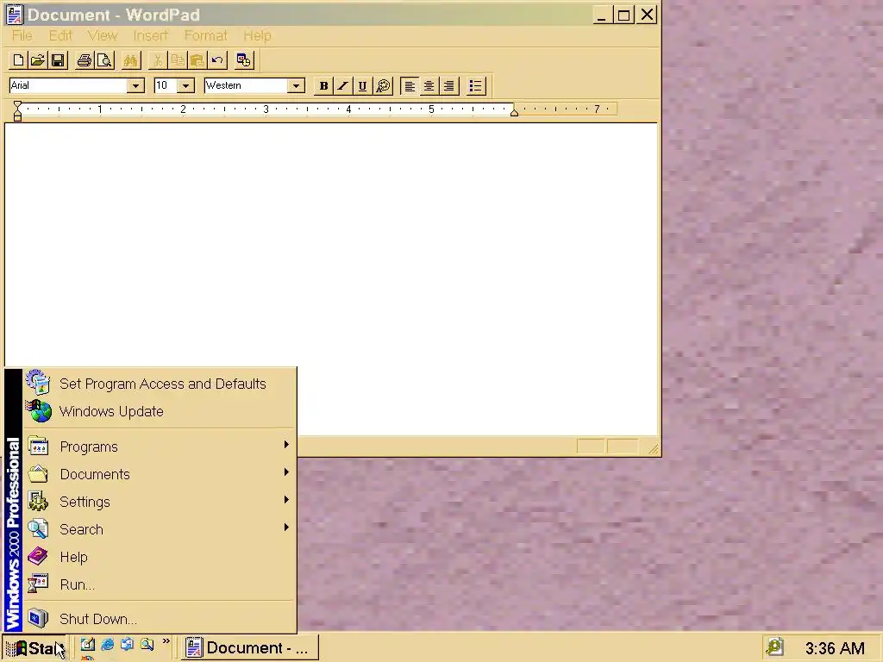
Task: Click the 3:36 AM taskbar clock
Action: pos(835,648)
